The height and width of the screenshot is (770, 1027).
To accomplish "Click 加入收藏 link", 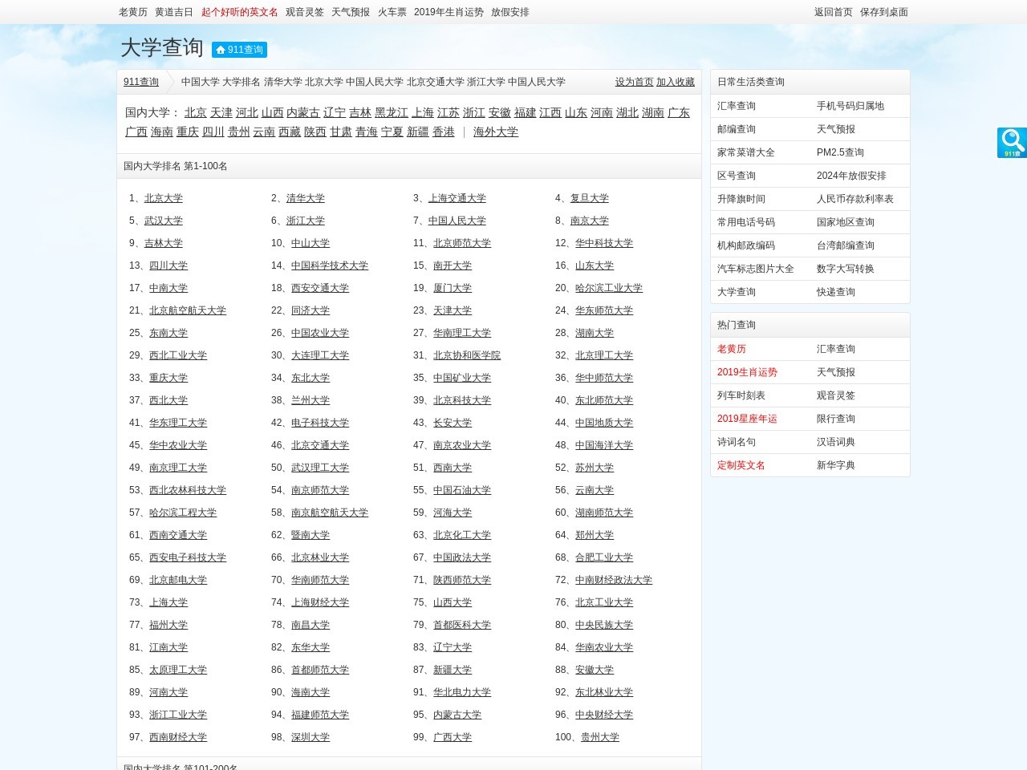I will tap(675, 82).
